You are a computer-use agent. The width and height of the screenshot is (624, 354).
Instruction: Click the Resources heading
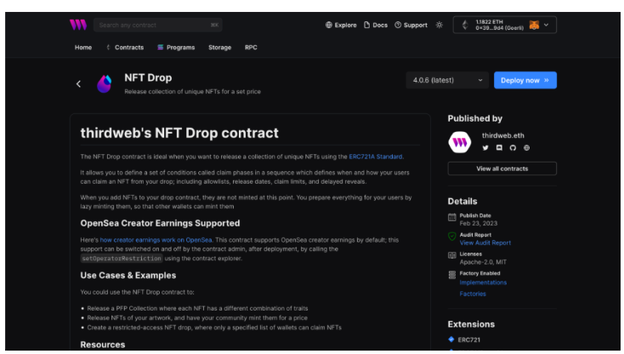click(103, 345)
